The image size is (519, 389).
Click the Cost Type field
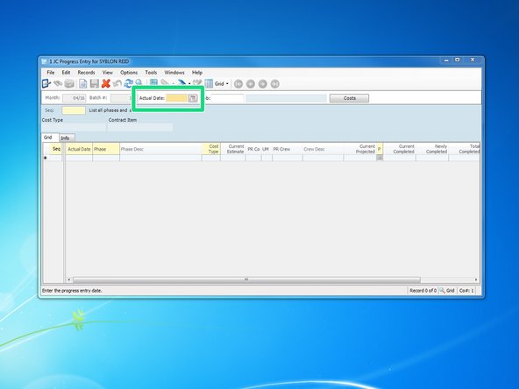(x=74, y=127)
